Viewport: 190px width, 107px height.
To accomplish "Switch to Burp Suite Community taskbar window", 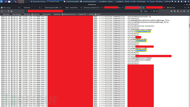I will (38, 2).
